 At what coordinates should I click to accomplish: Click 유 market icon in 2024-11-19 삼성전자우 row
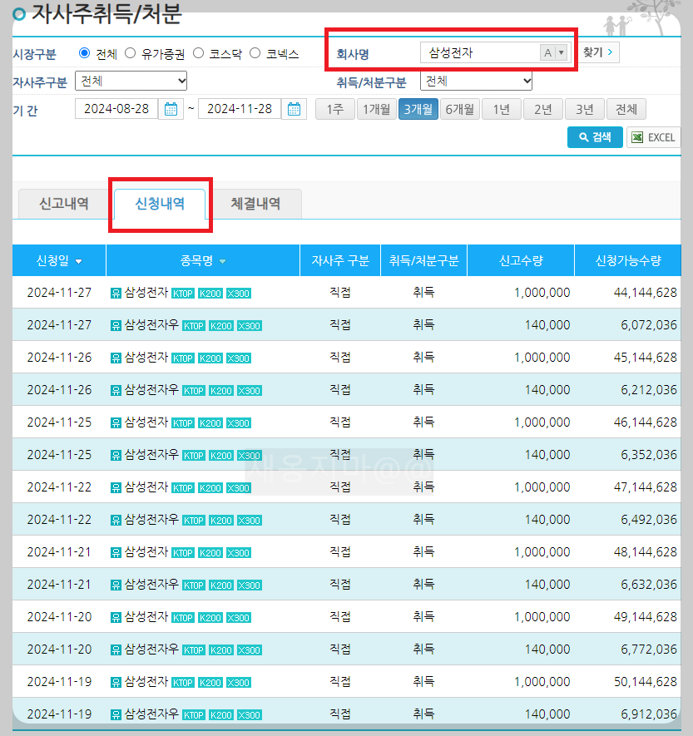(x=116, y=715)
